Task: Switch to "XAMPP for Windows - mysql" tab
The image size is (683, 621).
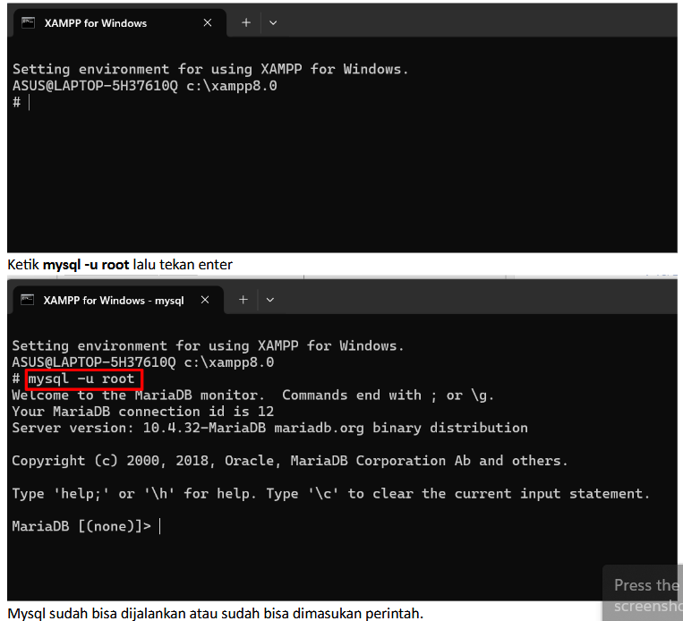Action: pyautogui.click(x=113, y=301)
